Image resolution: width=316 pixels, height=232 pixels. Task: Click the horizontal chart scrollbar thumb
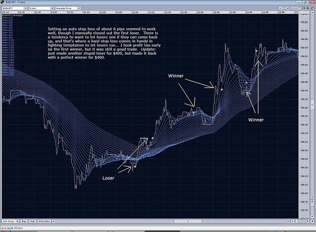coord(188,221)
